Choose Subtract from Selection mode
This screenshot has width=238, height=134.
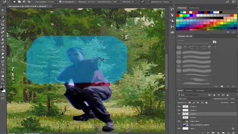24,1
